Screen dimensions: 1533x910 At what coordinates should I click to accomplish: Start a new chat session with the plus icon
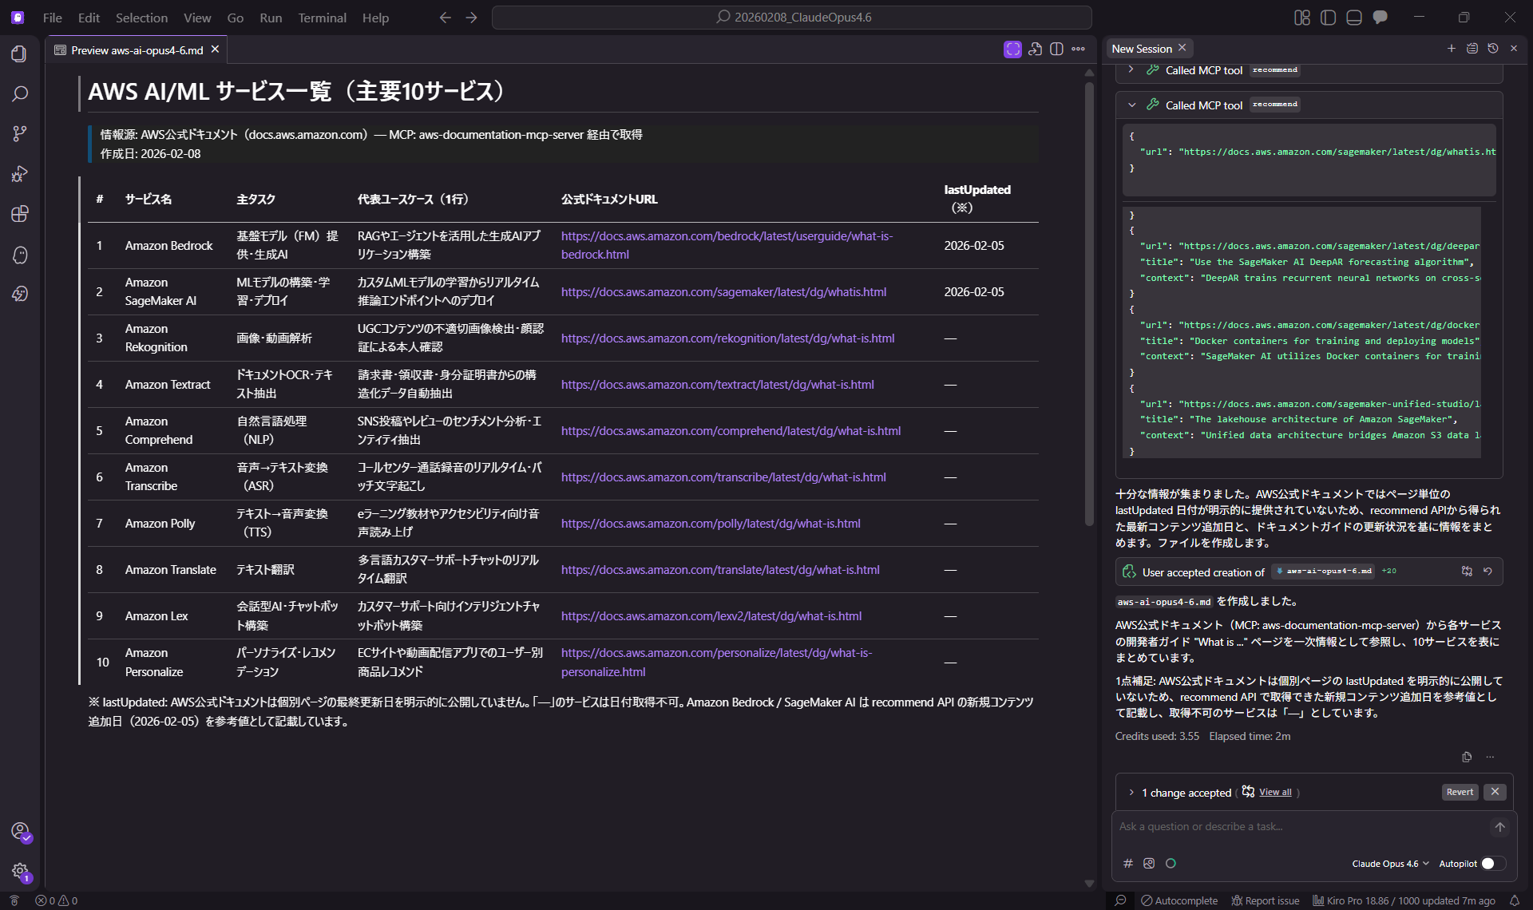coord(1452,48)
